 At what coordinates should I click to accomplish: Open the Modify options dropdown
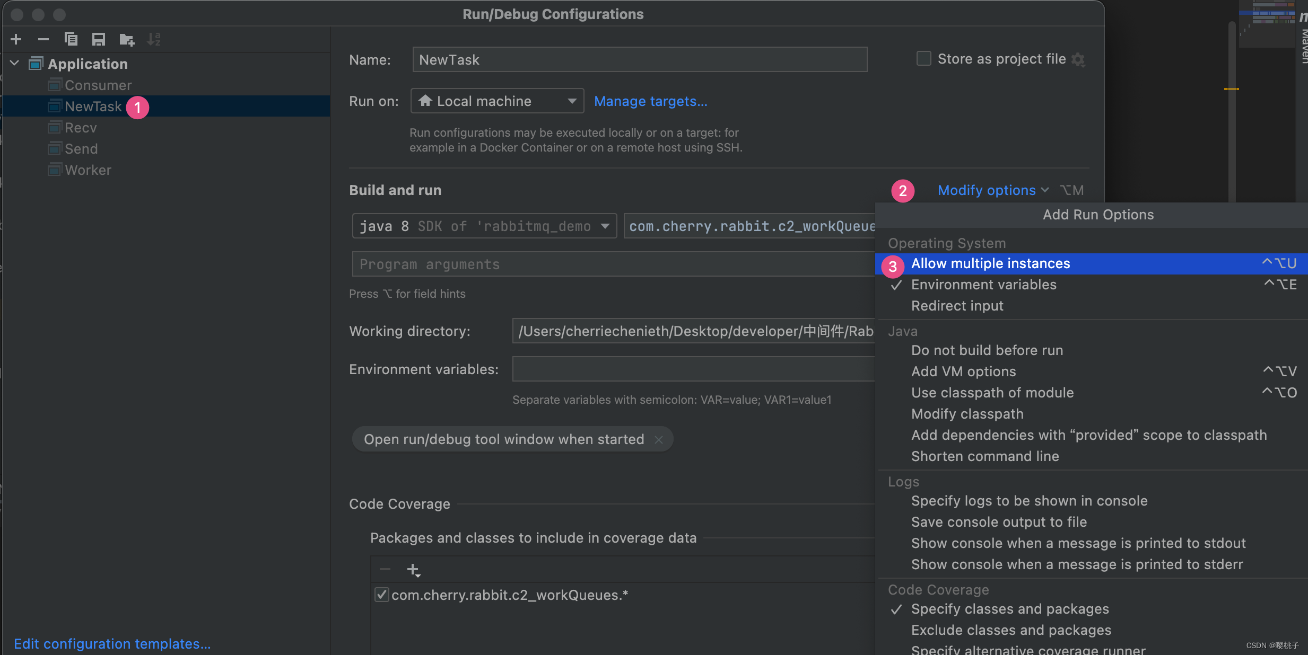click(x=993, y=190)
